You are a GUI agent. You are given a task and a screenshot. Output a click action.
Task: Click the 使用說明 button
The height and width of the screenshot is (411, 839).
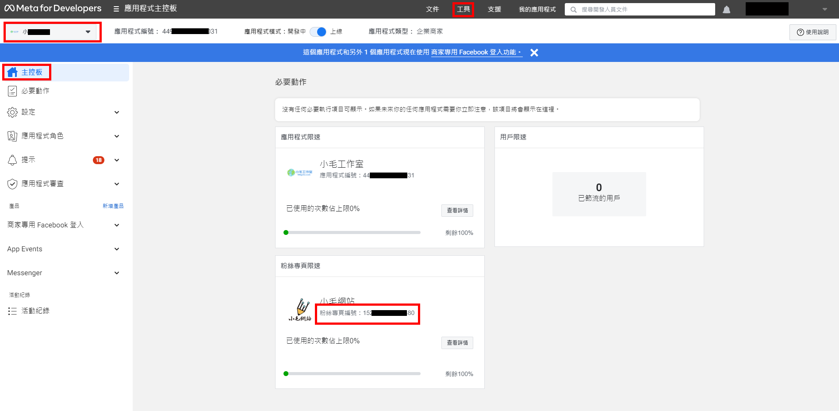point(813,32)
